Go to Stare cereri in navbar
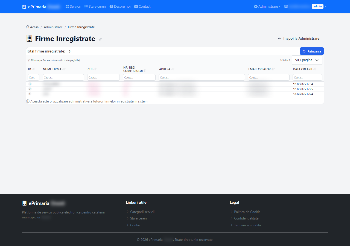Viewport: 350px width, 246px height. tap(95, 6)
